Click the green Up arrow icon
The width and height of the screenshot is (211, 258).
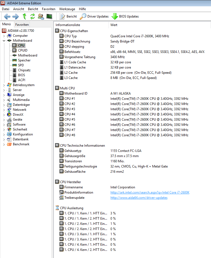[24, 16]
